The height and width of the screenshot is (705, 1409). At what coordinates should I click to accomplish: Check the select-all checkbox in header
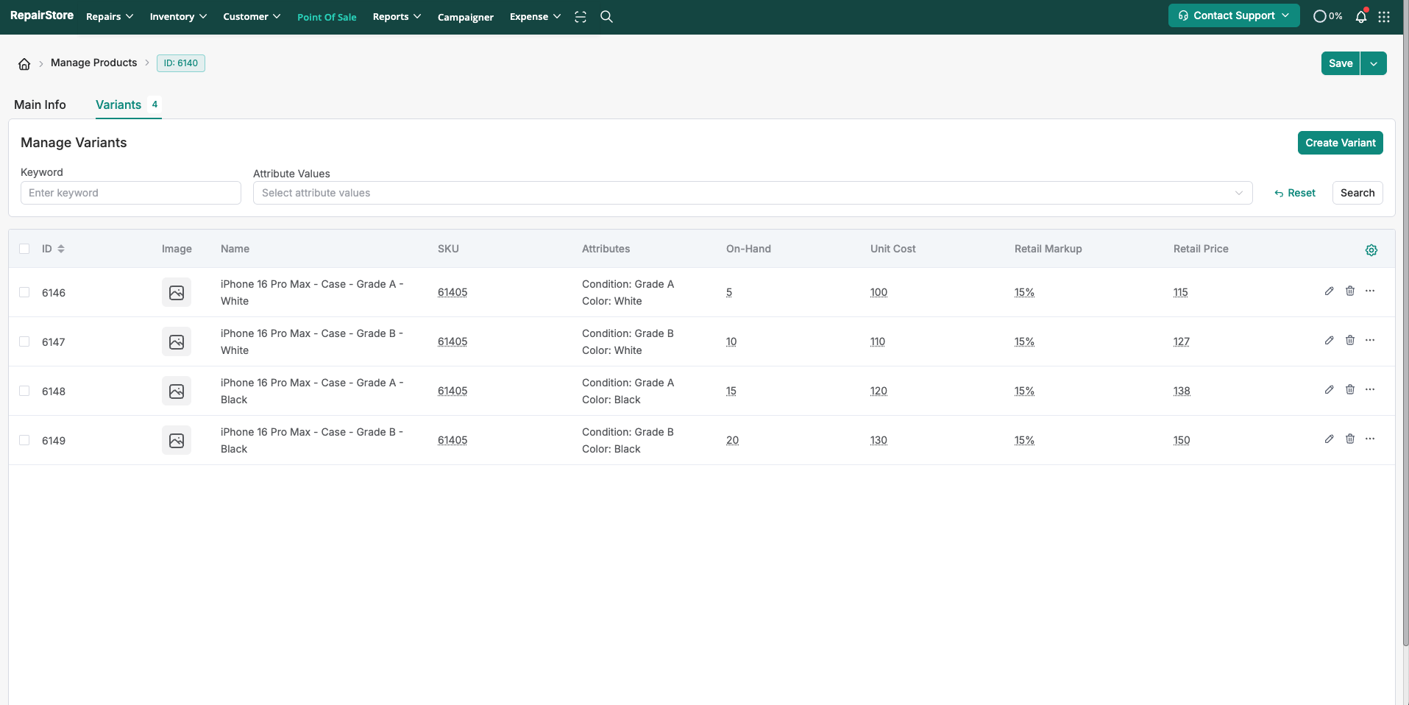click(x=24, y=249)
